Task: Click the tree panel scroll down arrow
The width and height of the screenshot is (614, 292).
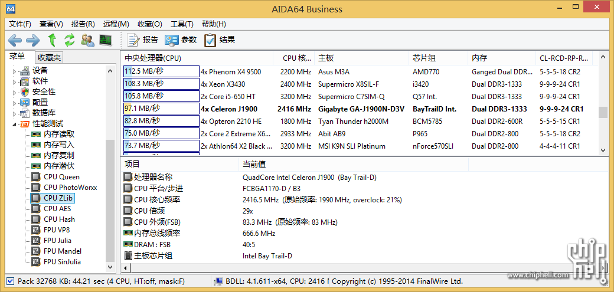Action: 110,267
